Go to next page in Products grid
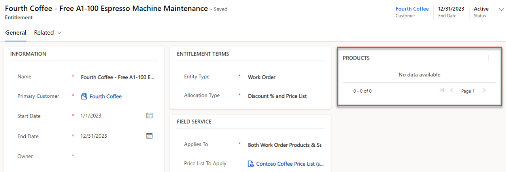506x172 pixels. click(x=483, y=90)
